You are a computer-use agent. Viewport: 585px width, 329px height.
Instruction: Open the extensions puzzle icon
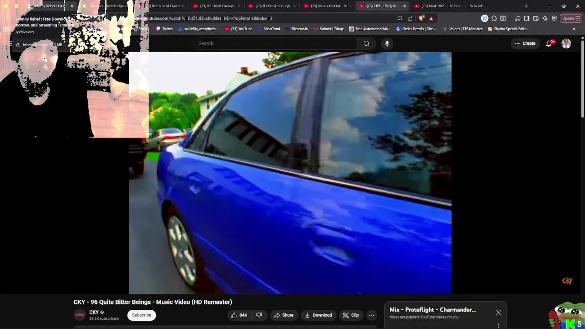pos(494,18)
